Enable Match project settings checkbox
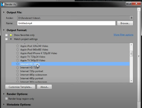Screen dimensions: 142x108 click(x=6, y=39)
